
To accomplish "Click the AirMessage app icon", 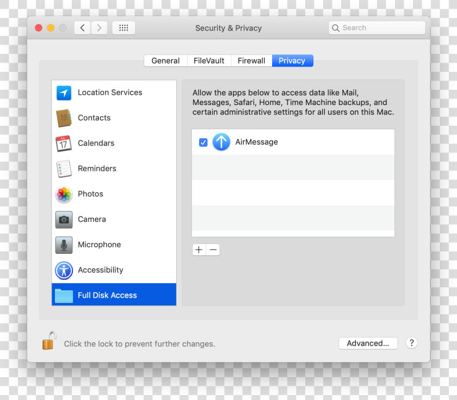I will coord(221,142).
